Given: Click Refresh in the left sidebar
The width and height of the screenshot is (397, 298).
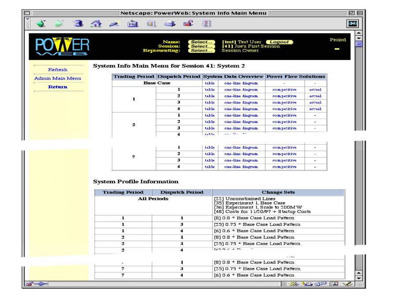Looking at the screenshot, I should 58,70.
